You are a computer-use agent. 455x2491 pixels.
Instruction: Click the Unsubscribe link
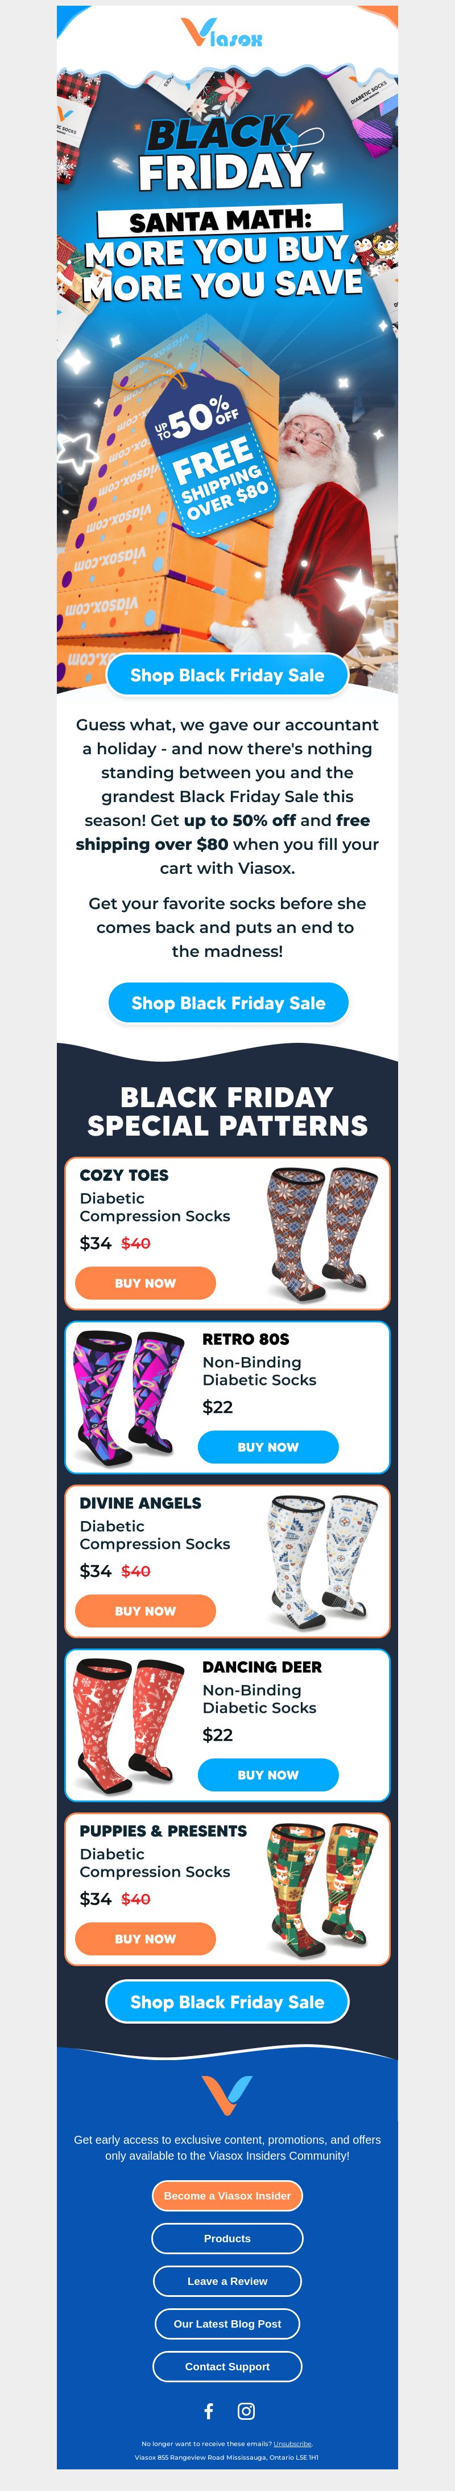click(292, 2444)
